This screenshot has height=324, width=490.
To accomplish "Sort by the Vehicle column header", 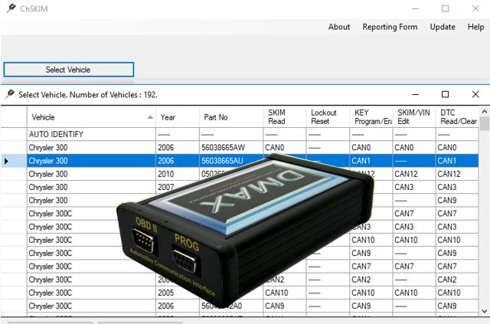I will pos(91,117).
